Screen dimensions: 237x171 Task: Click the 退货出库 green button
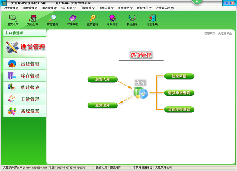click(102, 105)
